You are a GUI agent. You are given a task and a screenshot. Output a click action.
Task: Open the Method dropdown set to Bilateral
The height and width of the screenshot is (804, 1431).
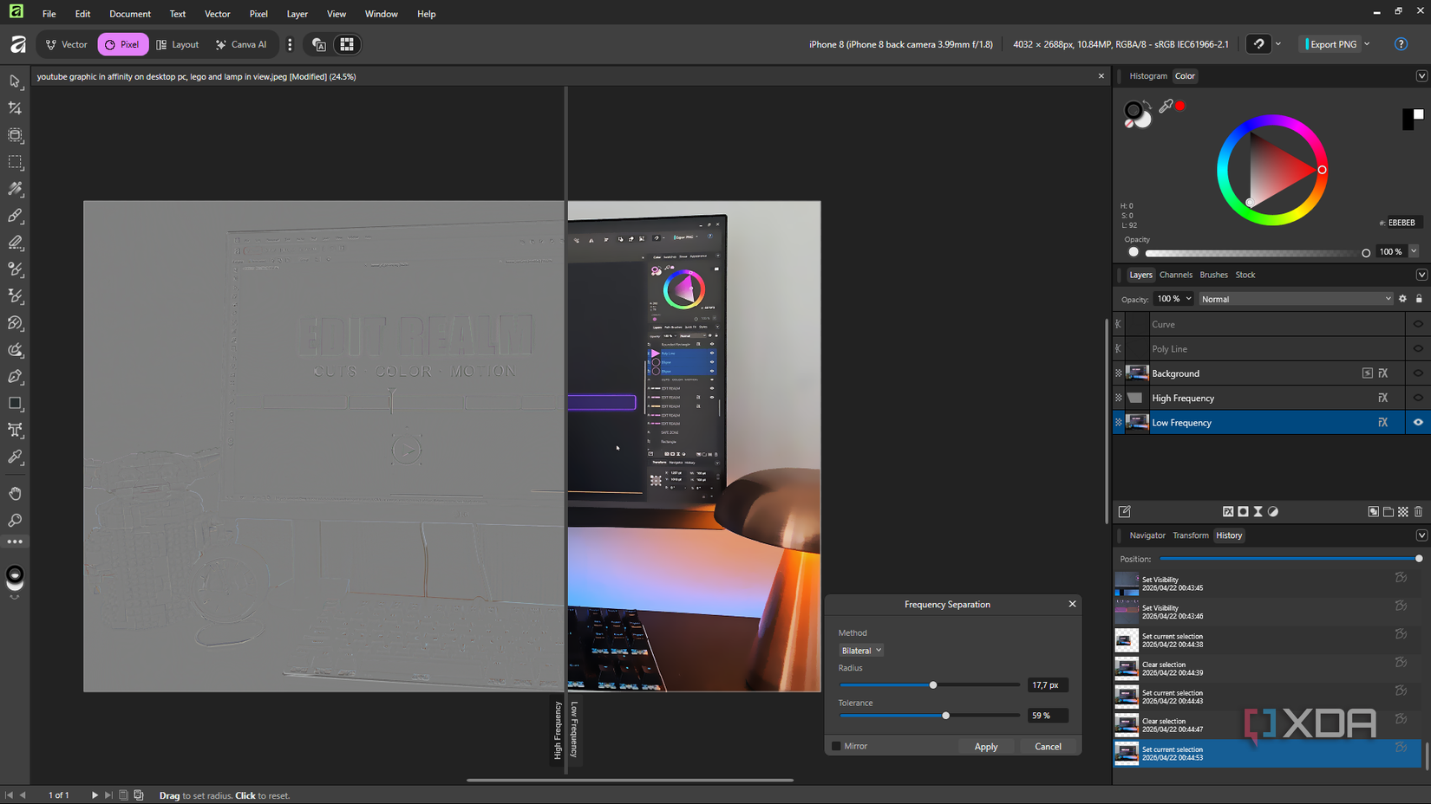click(860, 651)
